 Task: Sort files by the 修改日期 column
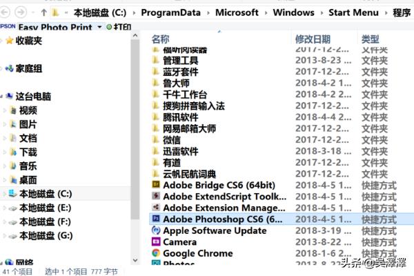pos(313,39)
